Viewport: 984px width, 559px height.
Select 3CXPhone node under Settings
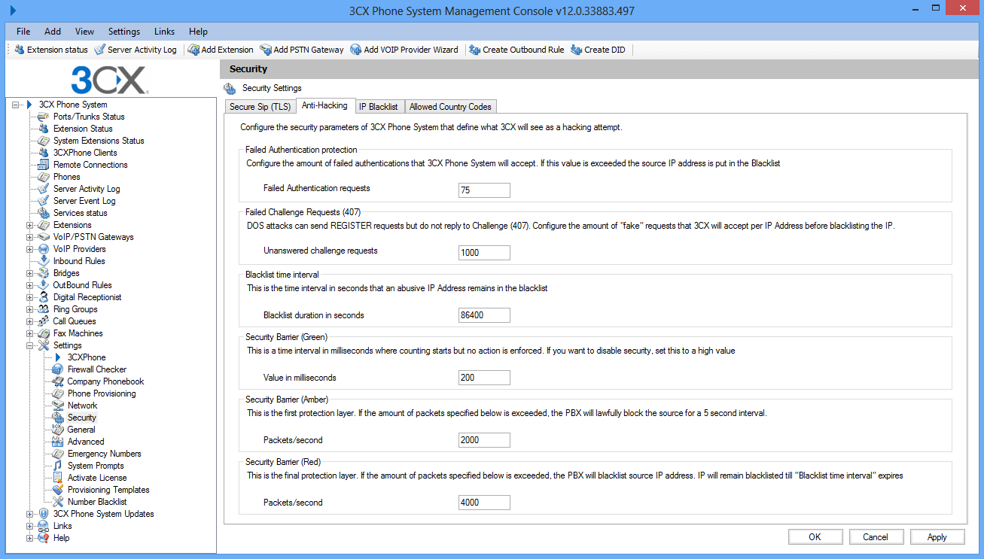point(87,357)
